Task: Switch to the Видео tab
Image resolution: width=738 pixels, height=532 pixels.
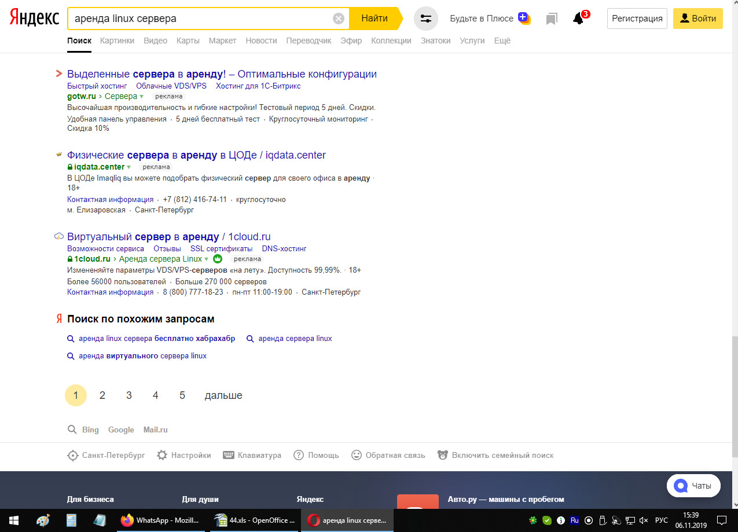Action: pyautogui.click(x=155, y=41)
